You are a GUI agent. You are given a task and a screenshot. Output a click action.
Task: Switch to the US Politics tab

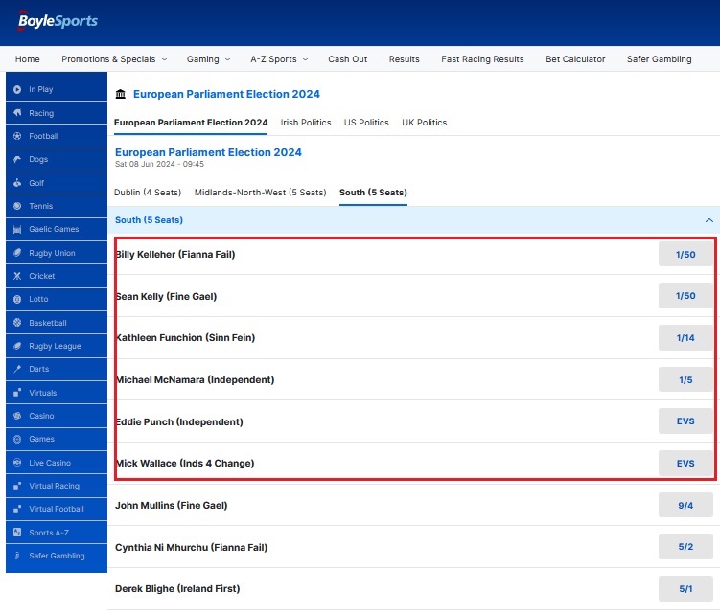click(x=366, y=123)
